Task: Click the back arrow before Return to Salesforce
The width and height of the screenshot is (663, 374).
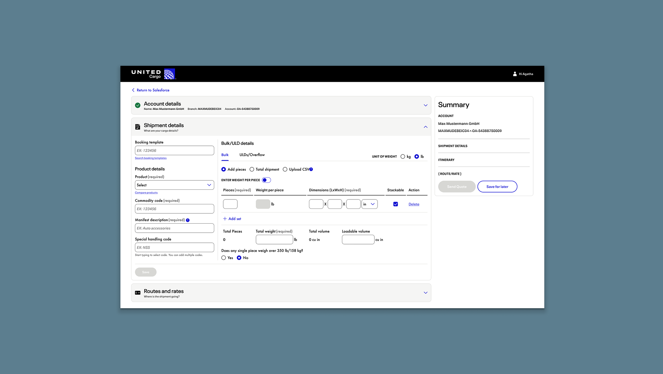Action: click(133, 90)
